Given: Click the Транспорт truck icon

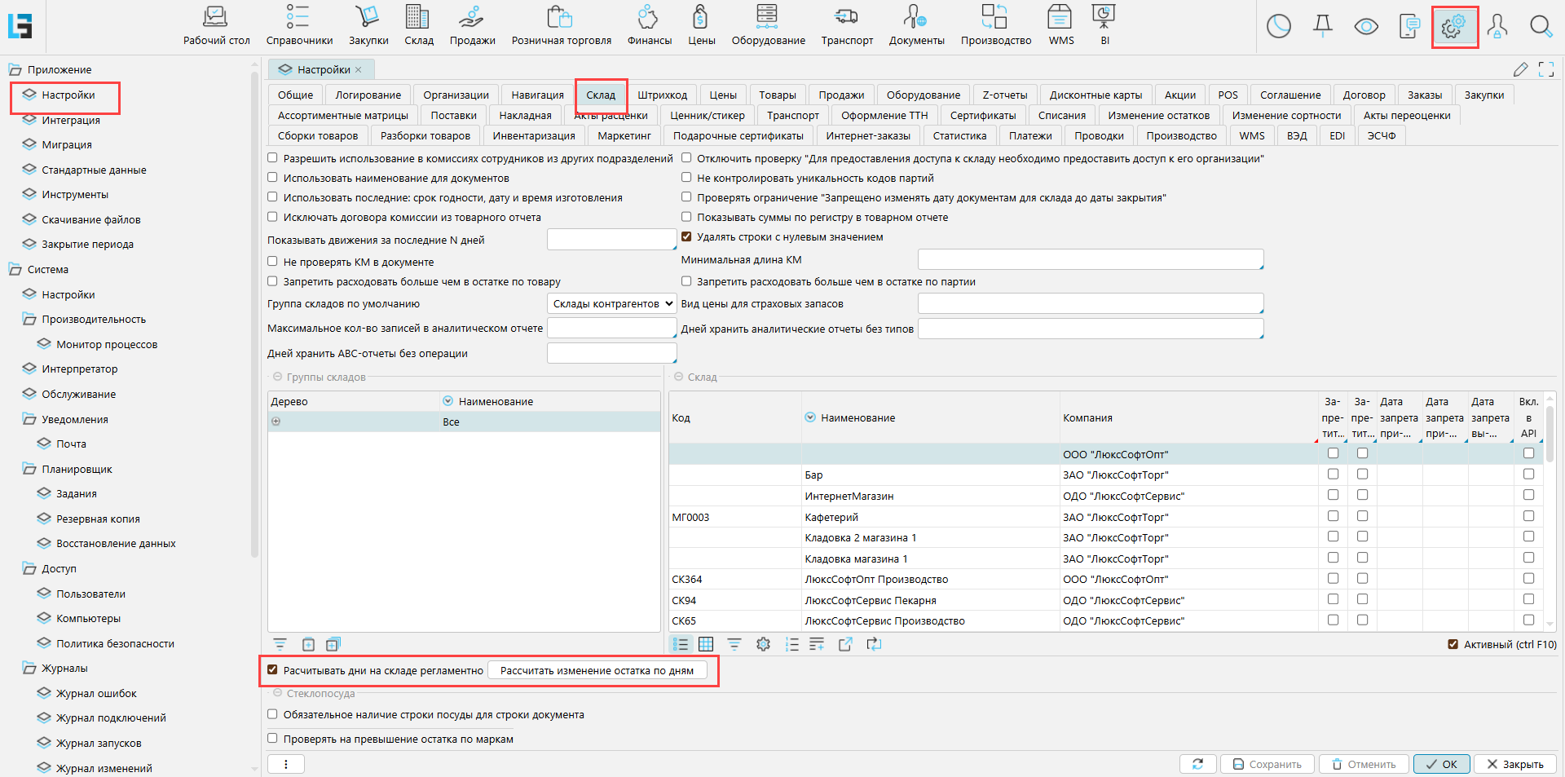Looking at the screenshot, I should coord(846,18).
